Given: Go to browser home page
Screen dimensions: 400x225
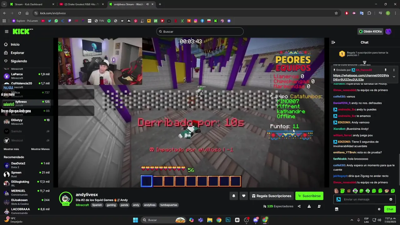Looking at the screenshot, I should point(27,13).
